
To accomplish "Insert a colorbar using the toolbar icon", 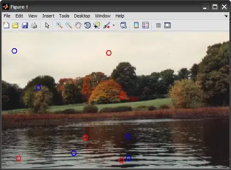I will [136, 25].
